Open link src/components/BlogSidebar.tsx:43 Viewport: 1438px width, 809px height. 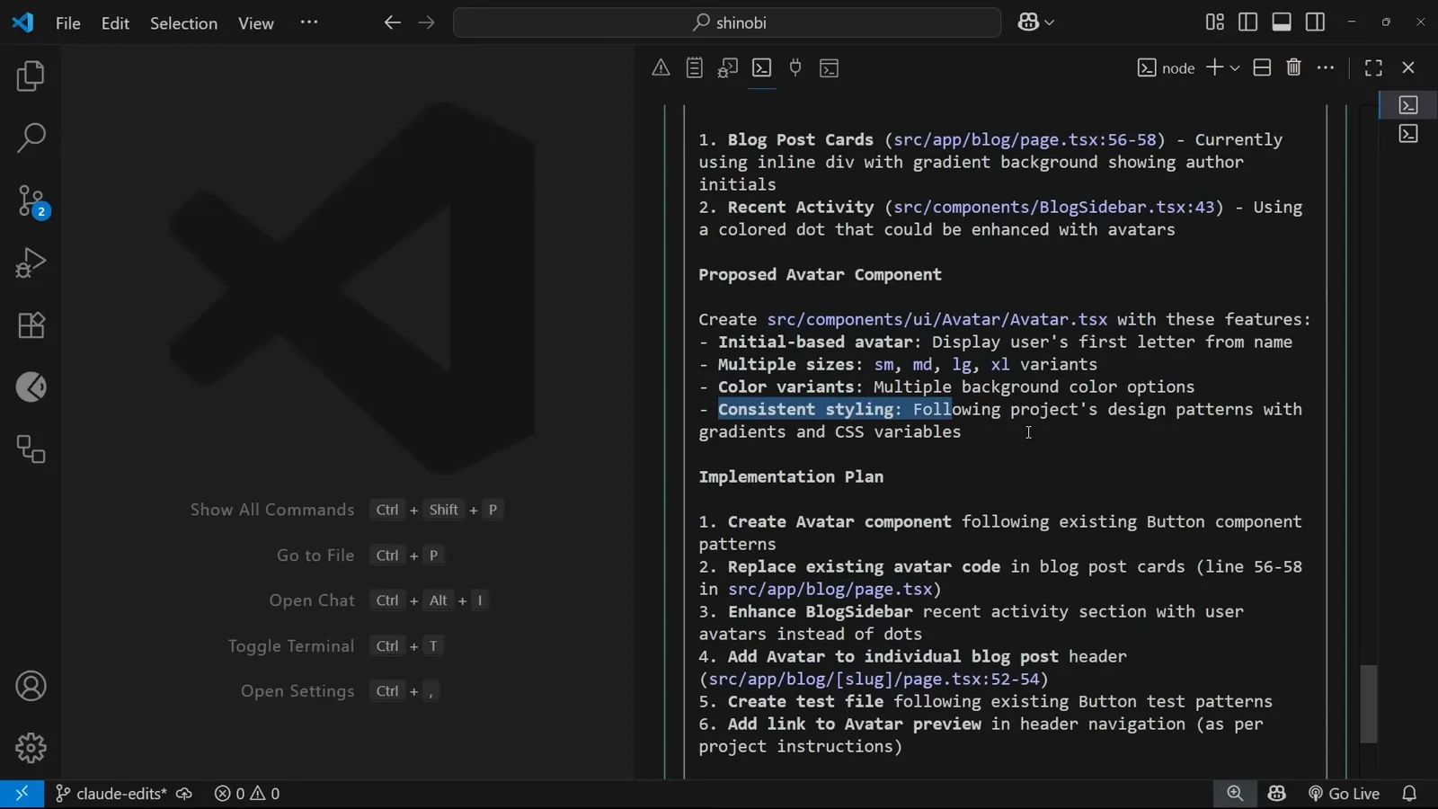click(1054, 208)
